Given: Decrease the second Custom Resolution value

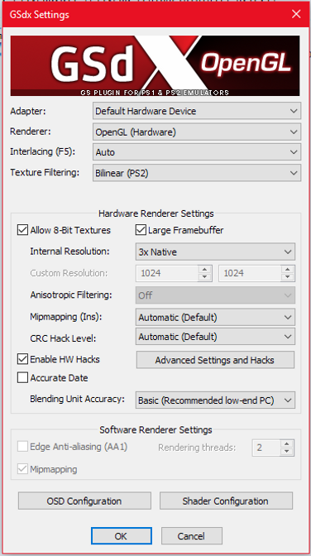Looking at the screenshot, I should coord(288,277).
